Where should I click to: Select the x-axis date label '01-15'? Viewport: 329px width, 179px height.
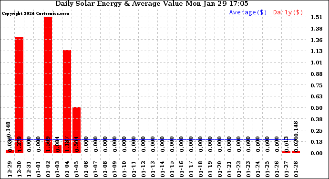coord(172,169)
